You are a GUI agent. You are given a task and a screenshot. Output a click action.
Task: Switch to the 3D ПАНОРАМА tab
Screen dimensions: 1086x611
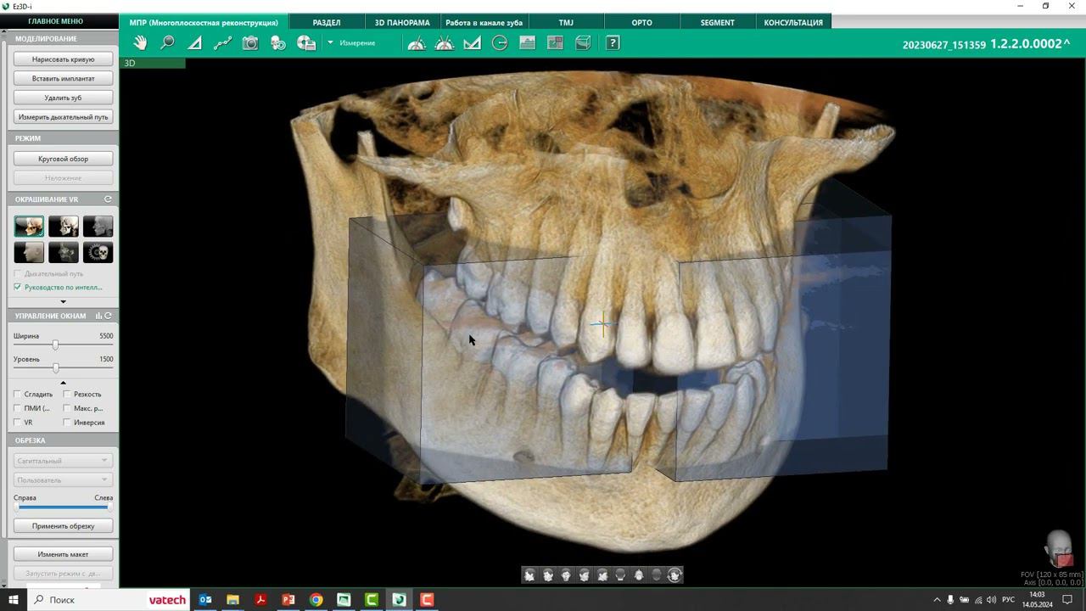coord(402,22)
